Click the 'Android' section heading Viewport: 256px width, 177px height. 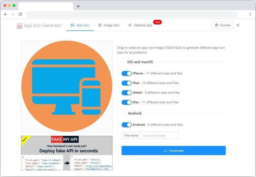coord(135,113)
